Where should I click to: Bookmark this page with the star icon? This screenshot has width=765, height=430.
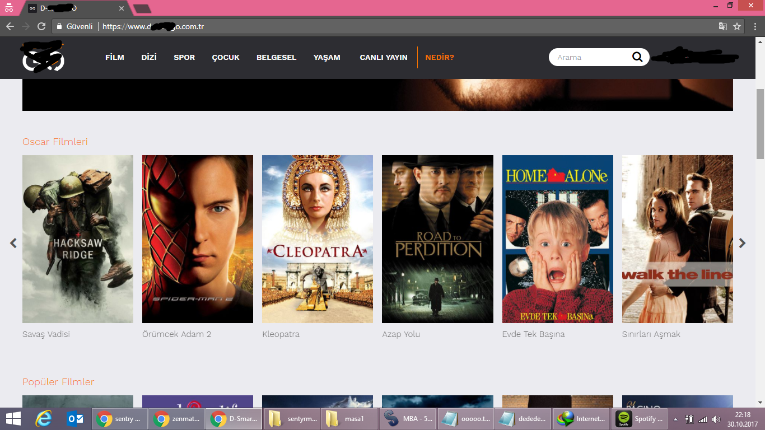737,26
